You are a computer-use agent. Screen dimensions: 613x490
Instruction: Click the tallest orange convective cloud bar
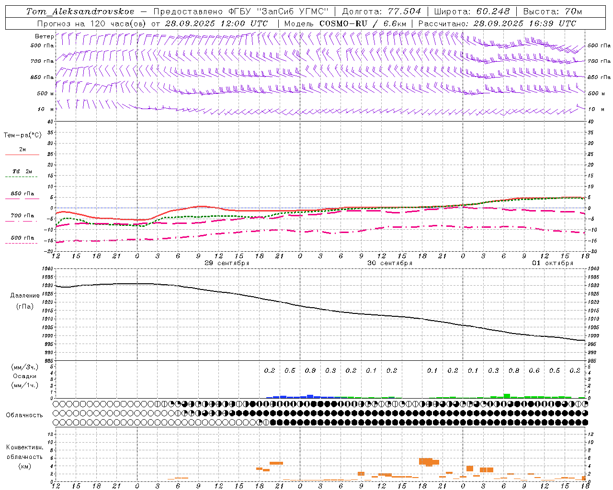click(429, 462)
